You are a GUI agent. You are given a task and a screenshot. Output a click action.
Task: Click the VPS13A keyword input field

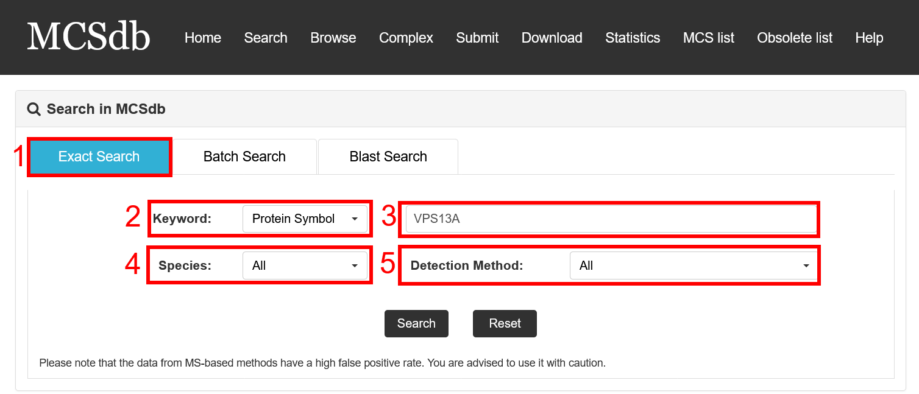tap(611, 219)
